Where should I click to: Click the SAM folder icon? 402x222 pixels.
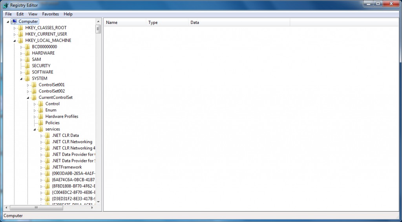(27, 59)
